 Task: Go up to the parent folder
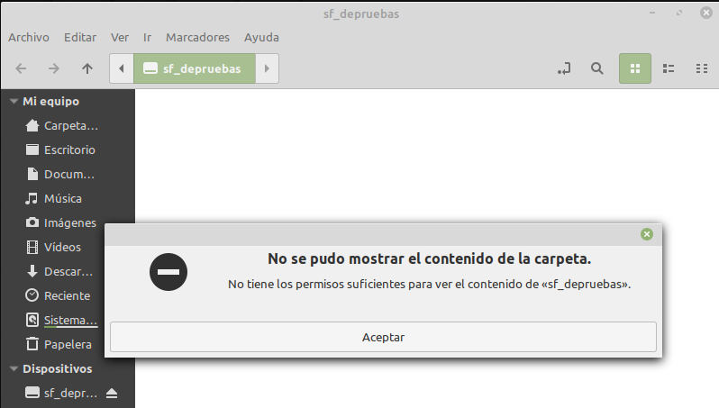(x=87, y=68)
